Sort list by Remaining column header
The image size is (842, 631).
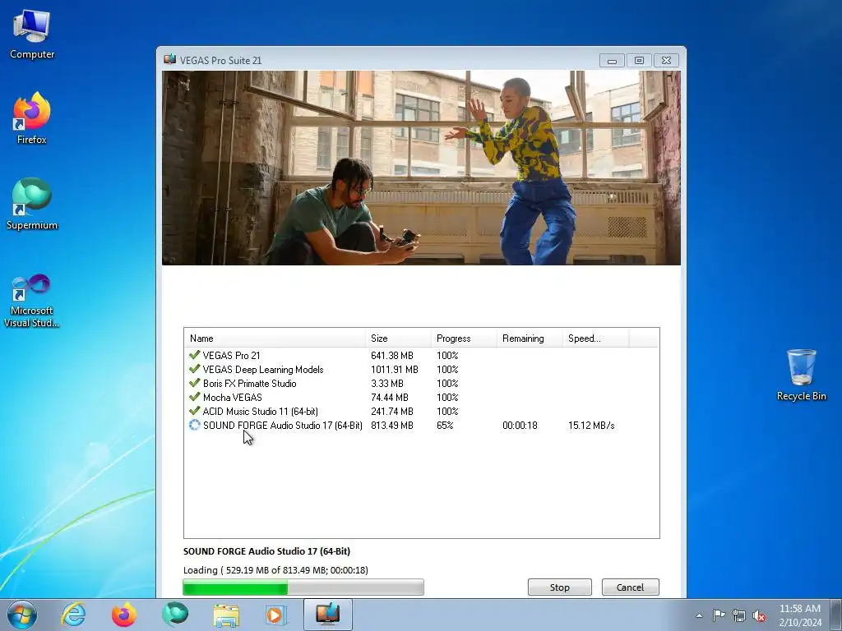tap(530, 338)
